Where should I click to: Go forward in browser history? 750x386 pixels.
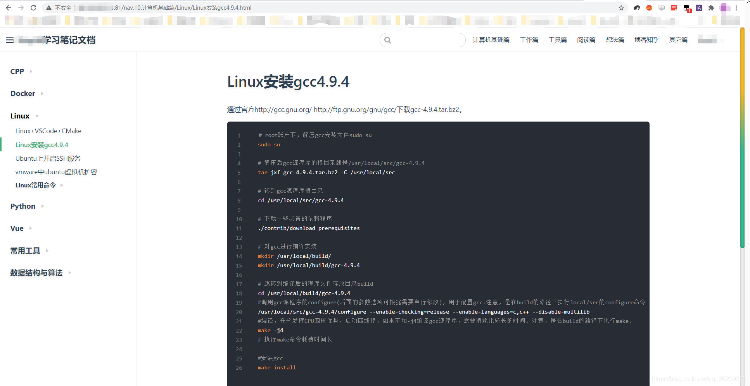coord(21,8)
